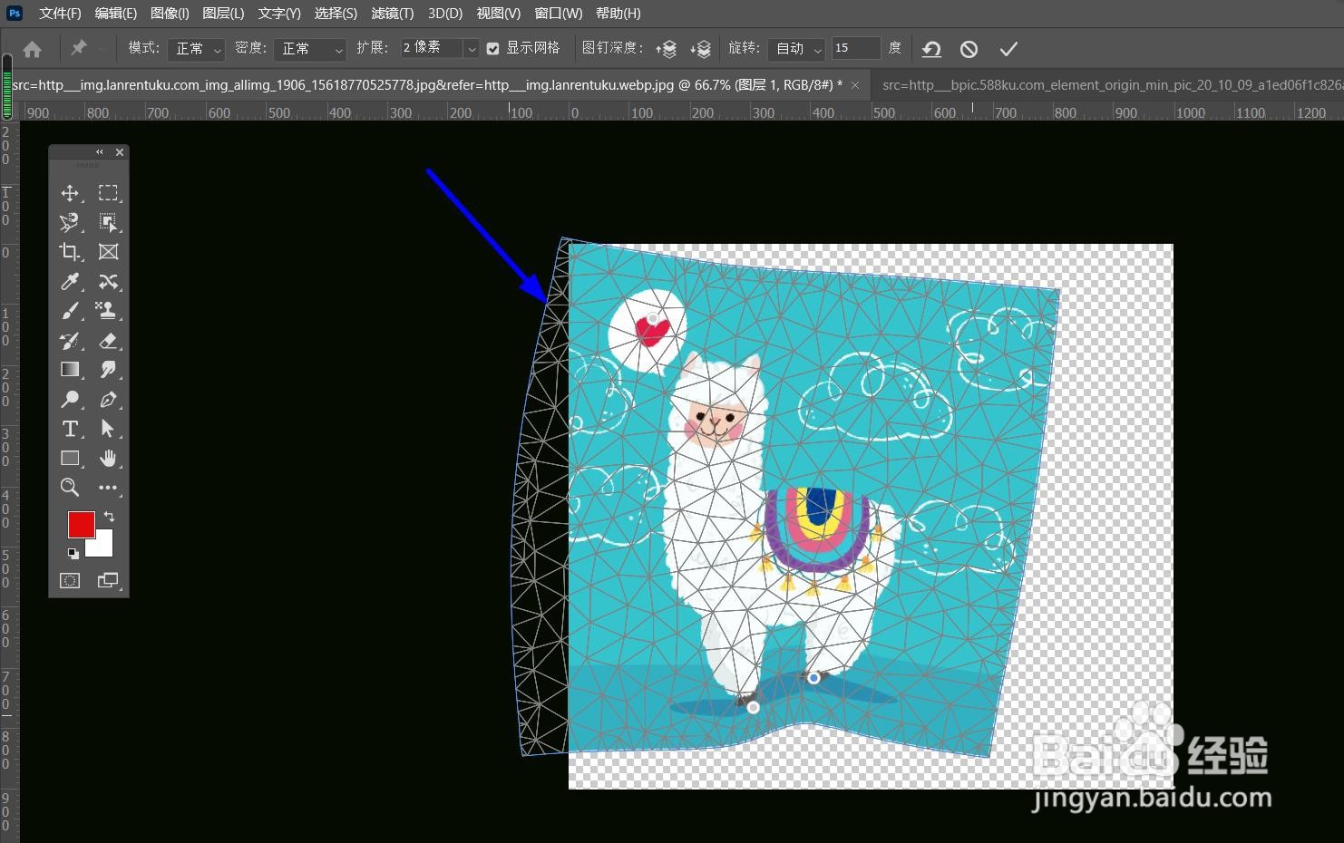
Task: Select the Eyedropper tool
Action: tap(69, 282)
